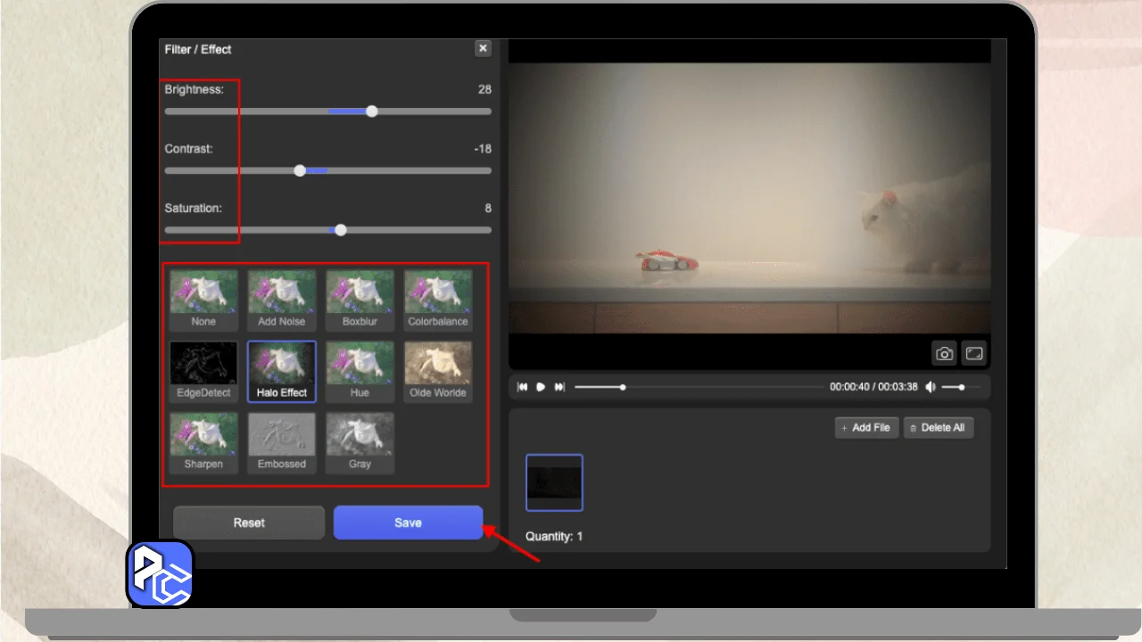This screenshot has height=642, width=1142.
Task: Apply the Add Noise filter
Action: tap(281, 298)
